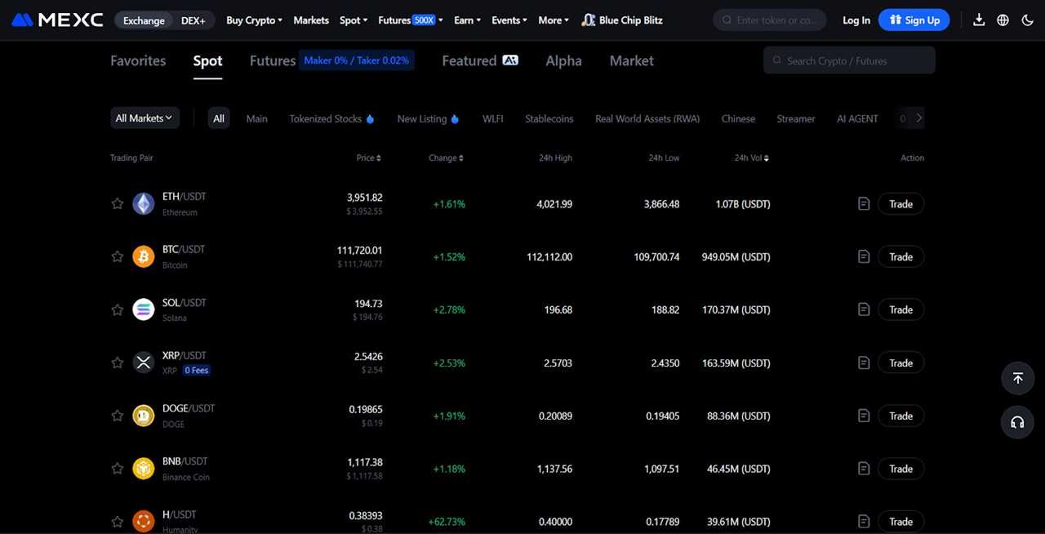Toggle the BTC/USDT favorite star
This screenshot has width=1045, height=534.
(x=117, y=256)
